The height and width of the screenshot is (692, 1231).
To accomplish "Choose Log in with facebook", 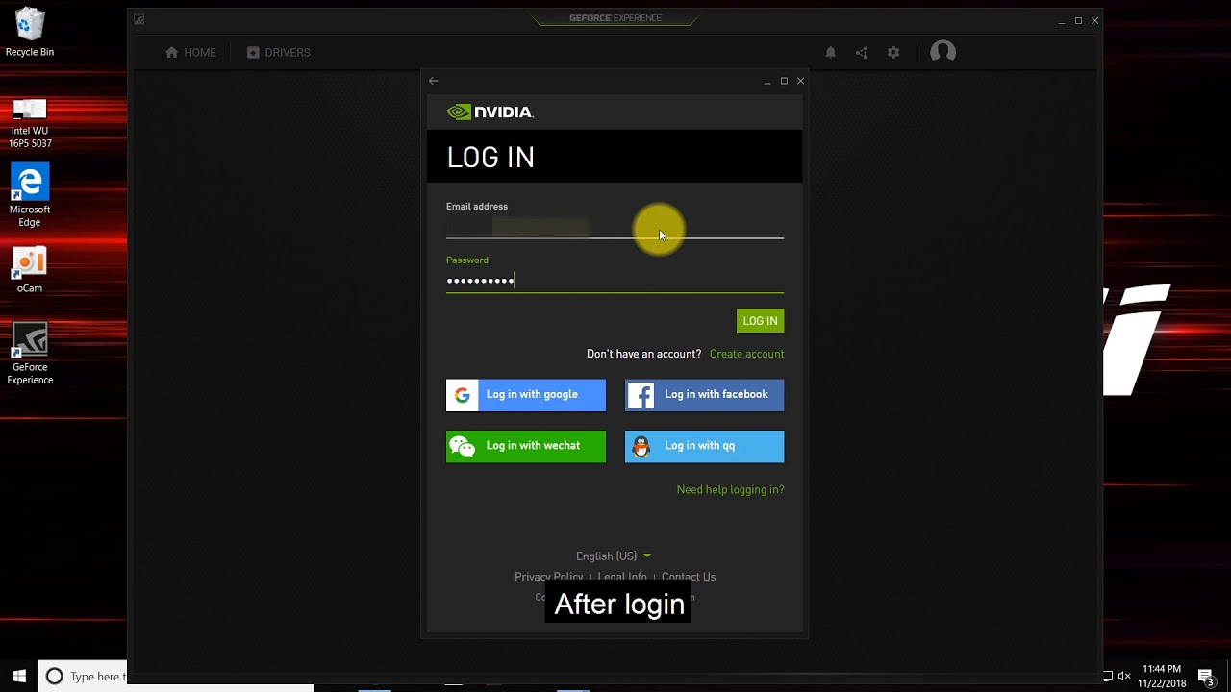I will 705,395.
